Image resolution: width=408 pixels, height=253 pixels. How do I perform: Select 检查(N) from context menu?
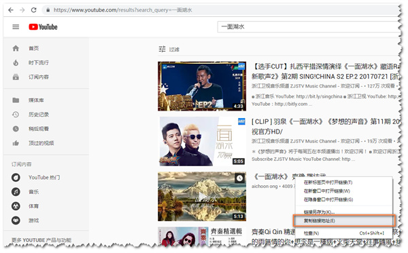343,233
